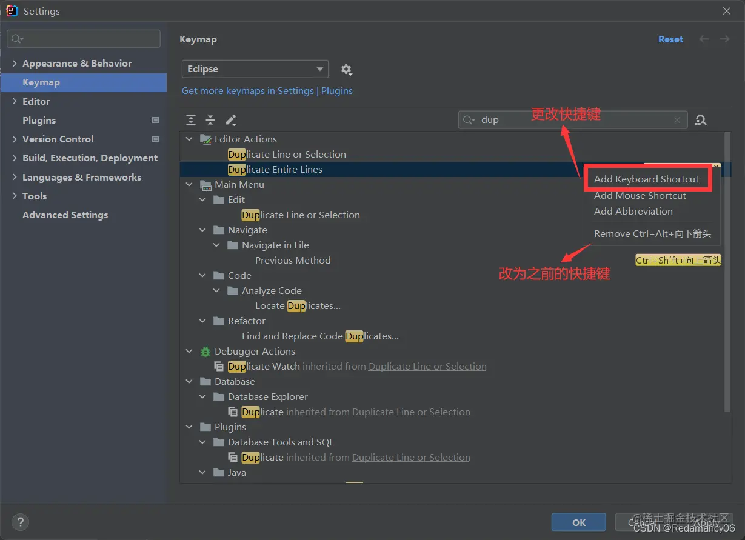Choose Add Abbreviation menu item

[x=633, y=211]
